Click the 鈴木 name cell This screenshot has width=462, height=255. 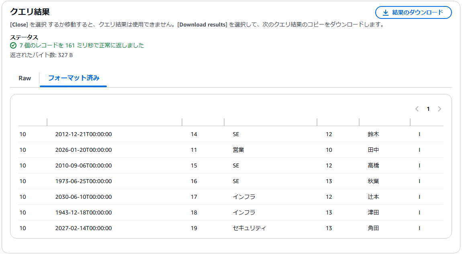[373, 134]
